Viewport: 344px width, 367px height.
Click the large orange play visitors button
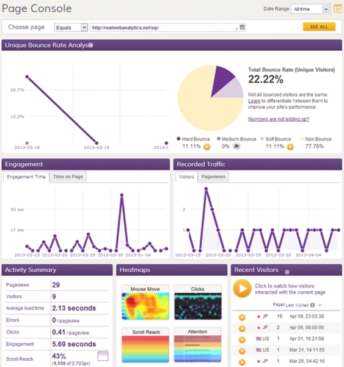[243, 288]
